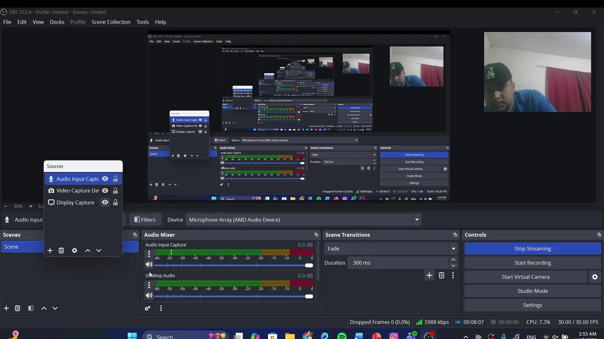Click Start Recording button
This screenshot has width=604, height=339.
532,263
